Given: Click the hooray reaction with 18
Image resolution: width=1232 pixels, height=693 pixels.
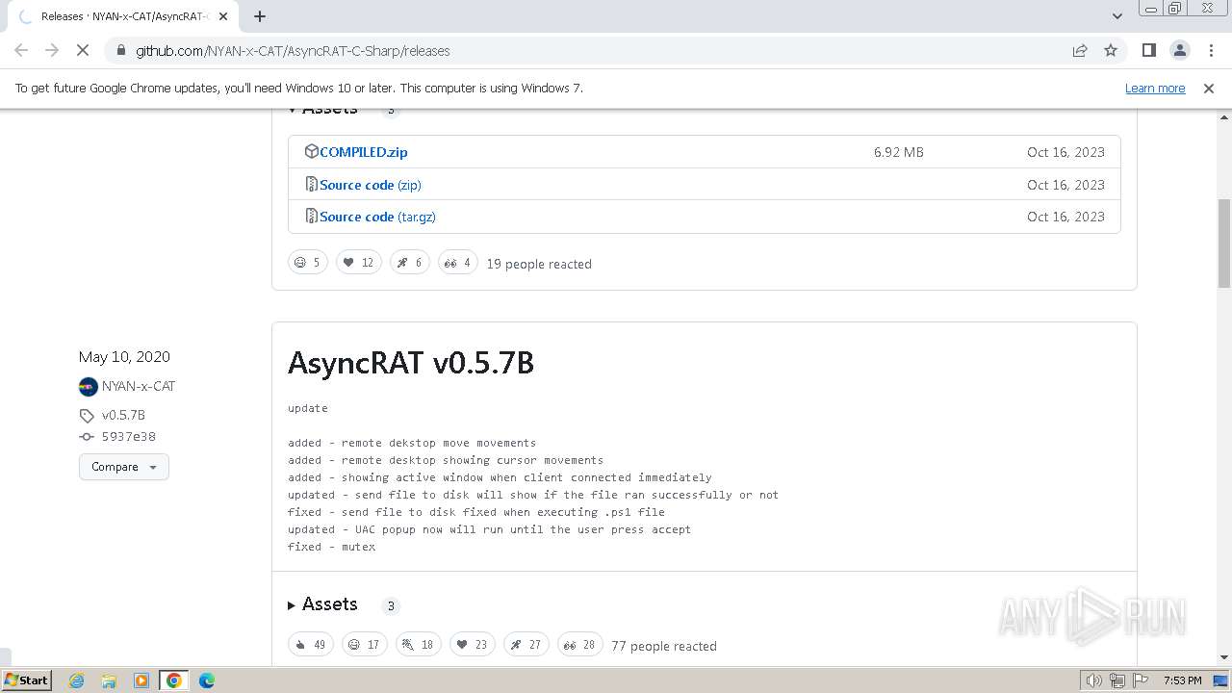Looking at the screenshot, I should (x=419, y=644).
